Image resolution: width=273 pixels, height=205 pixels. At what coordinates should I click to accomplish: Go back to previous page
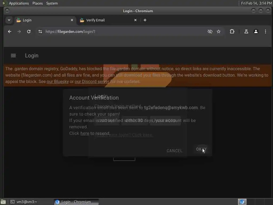pyautogui.click(x=10, y=31)
